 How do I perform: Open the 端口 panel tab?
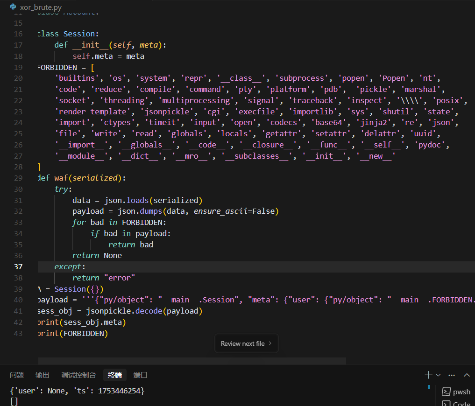(x=140, y=375)
